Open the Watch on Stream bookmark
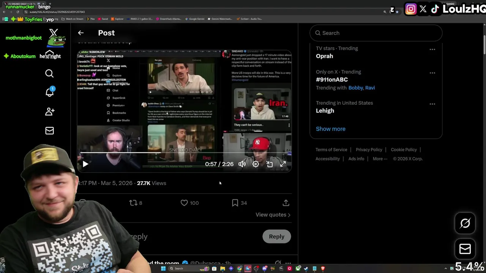Image resolution: width=486 pixels, height=273 pixels. point(73,19)
